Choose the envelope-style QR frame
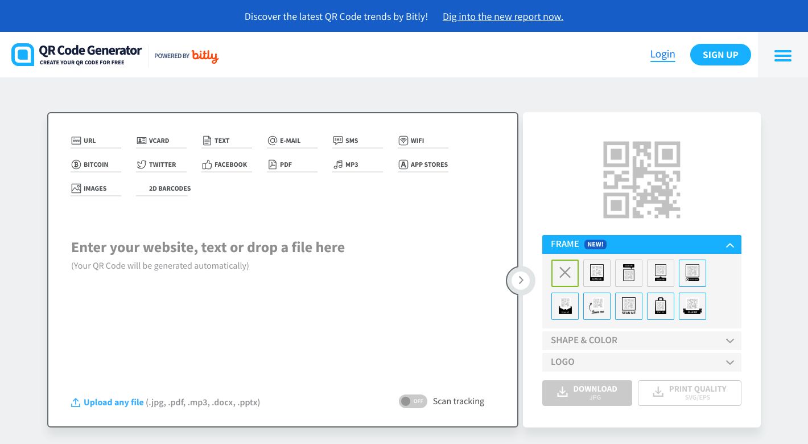 point(565,306)
